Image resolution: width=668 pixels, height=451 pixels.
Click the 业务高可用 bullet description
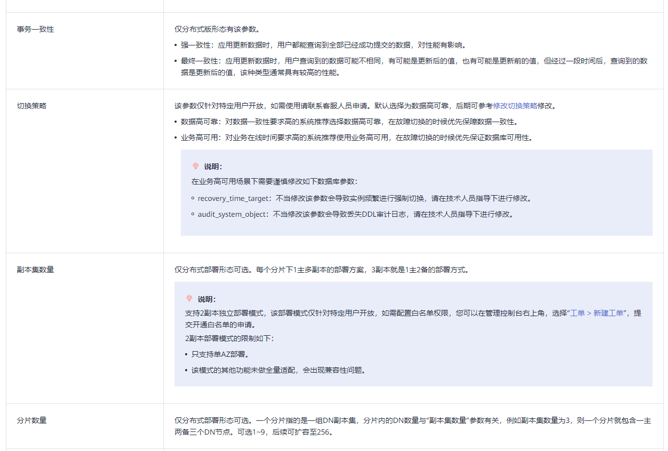[x=356, y=137]
